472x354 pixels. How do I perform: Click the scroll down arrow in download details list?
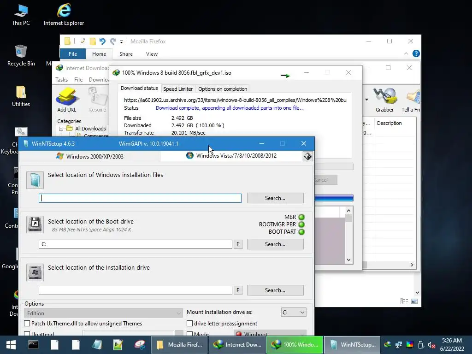coord(348,260)
